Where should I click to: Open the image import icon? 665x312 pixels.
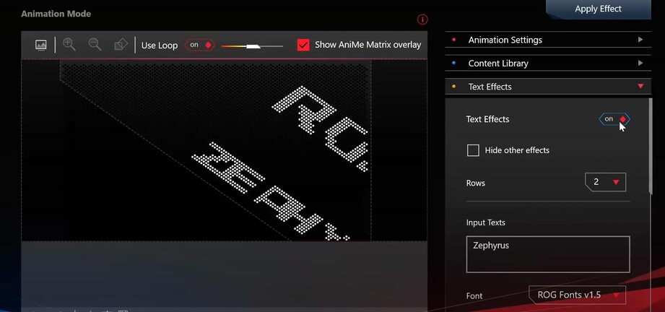pyautogui.click(x=40, y=45)
